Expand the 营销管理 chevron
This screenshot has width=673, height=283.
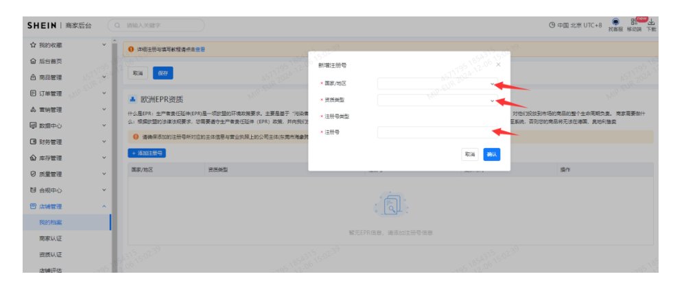tap(104, 110)
